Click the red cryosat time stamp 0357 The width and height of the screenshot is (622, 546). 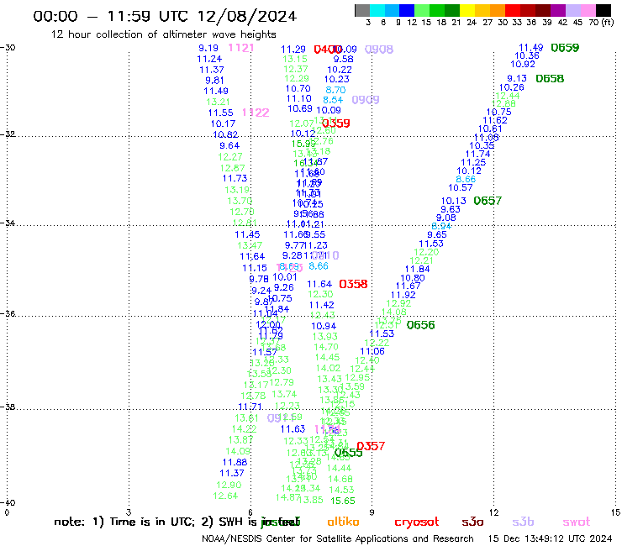coord(371,446)
